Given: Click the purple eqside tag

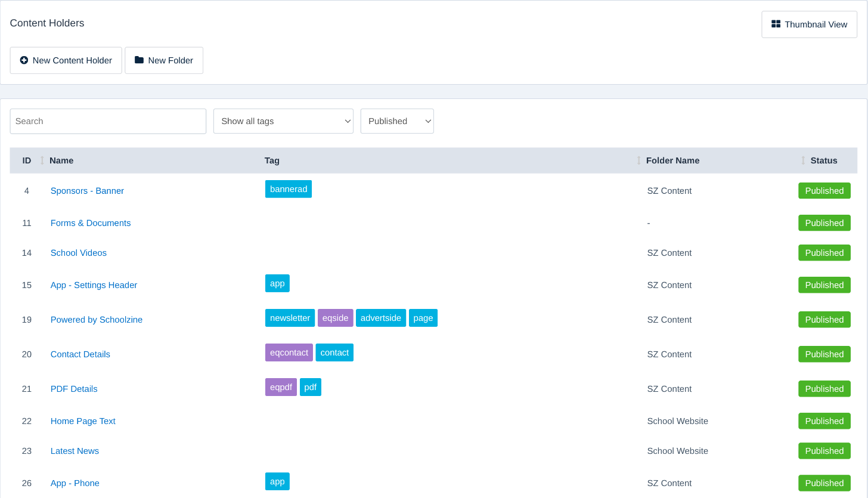Looking at the screenshot, I should tap(335, 318).
